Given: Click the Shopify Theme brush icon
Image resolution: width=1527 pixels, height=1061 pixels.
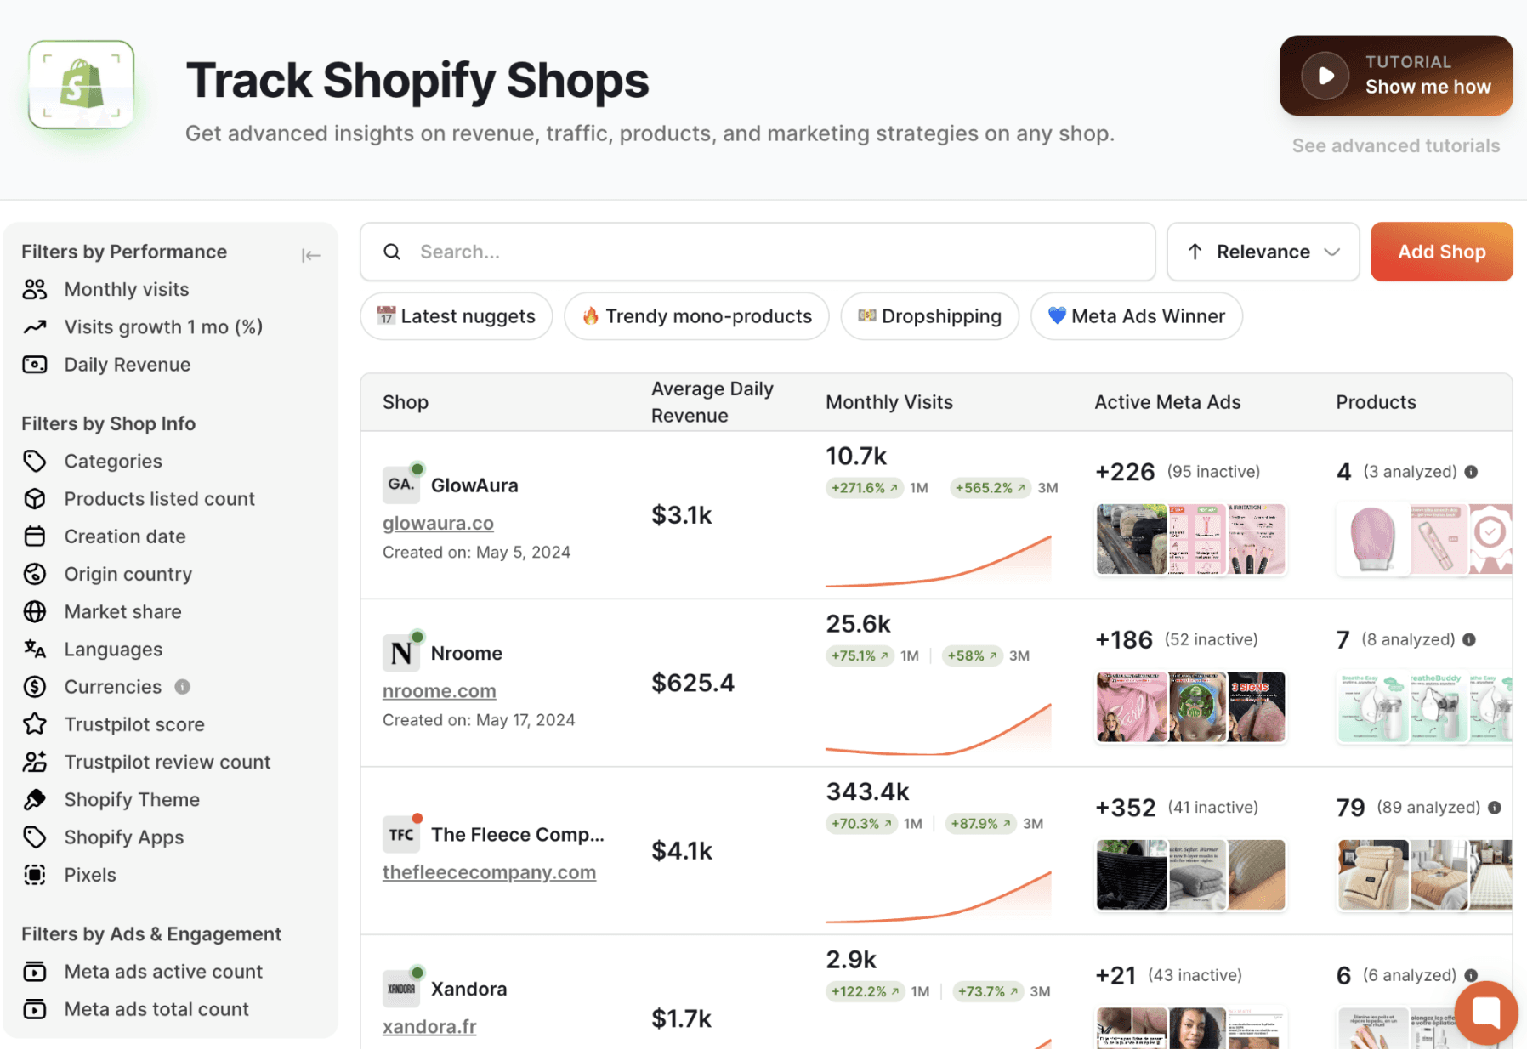Looking at the screenshot, I should 35,799.
